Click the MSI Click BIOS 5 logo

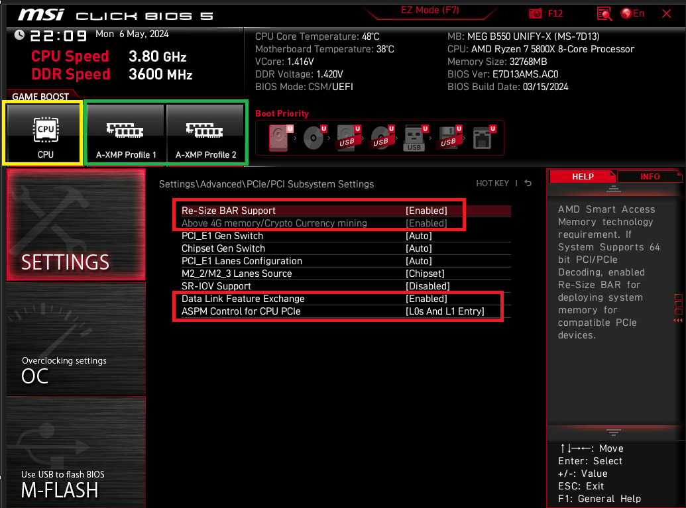click(x=115, y=15)
